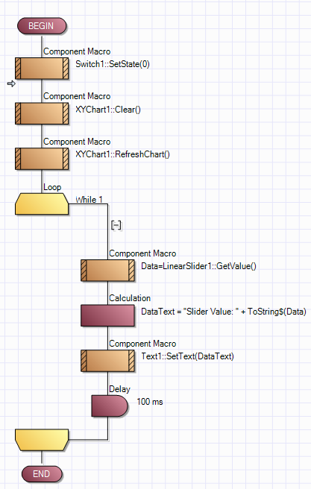Click the "While 1" loop condition text
Screen dimensions: 311x489
tap(89, 200)
